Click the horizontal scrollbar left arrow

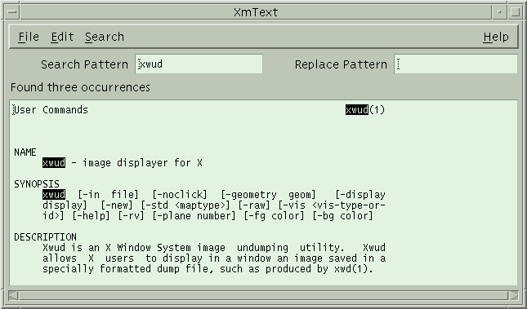[13, 295]
